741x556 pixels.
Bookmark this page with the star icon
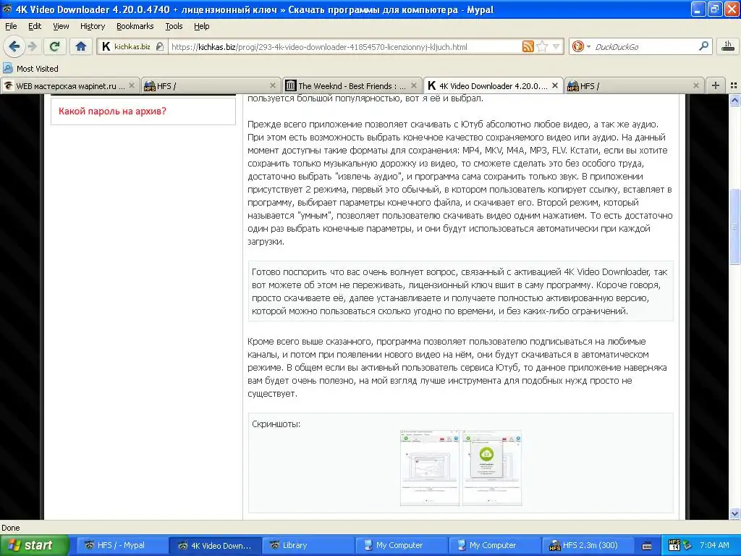tap(542, 46)
